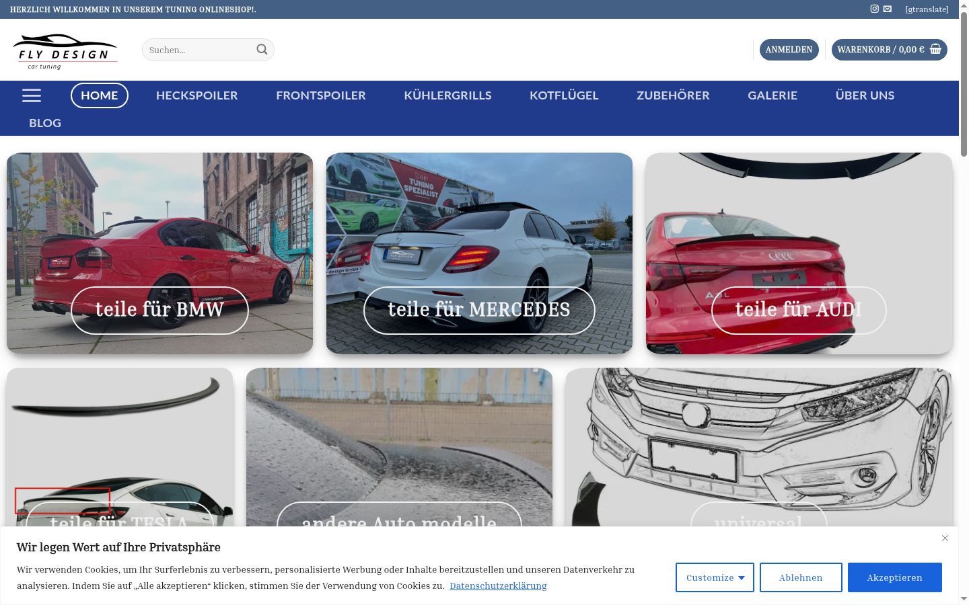
Task: Open the BLOG menu item
Action: click(x=45, y=123)
